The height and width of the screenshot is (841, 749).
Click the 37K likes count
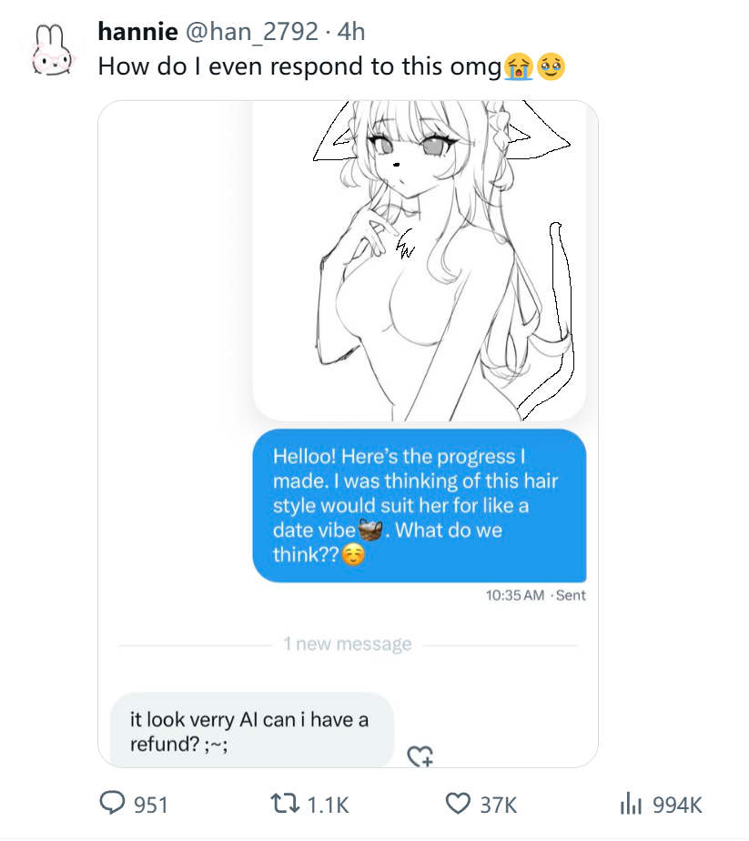click(498, 805)
